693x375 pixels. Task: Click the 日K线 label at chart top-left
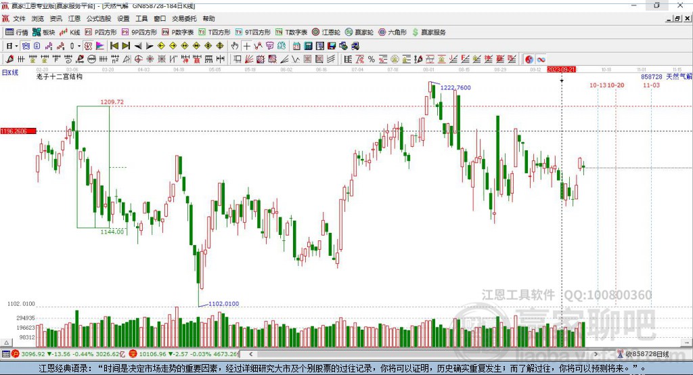point(10,72)
